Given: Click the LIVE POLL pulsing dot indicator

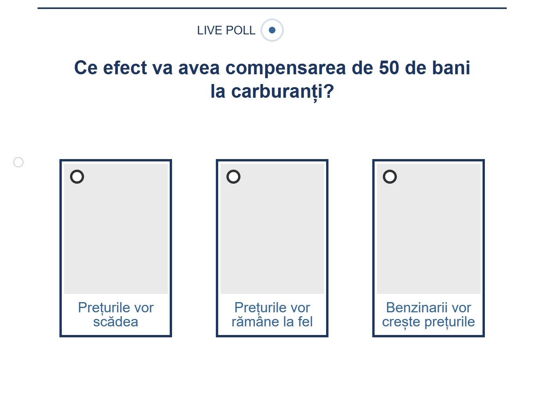Looking at the screenshot, I should 272,30.
